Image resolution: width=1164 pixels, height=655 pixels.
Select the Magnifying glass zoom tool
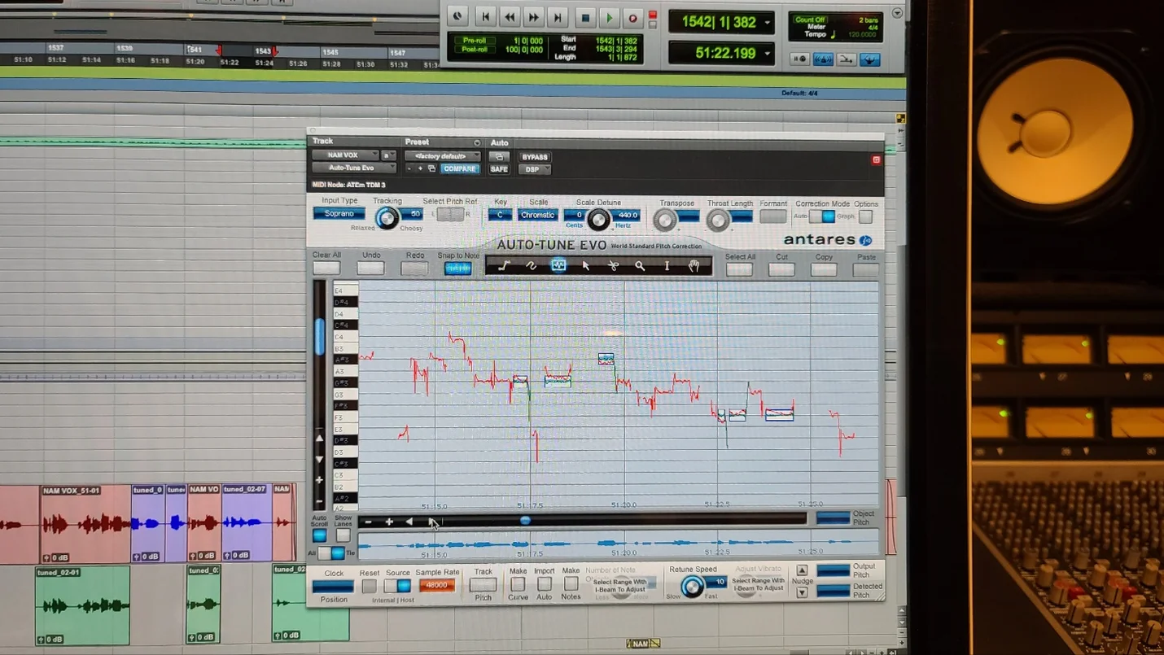pos(640,265)
